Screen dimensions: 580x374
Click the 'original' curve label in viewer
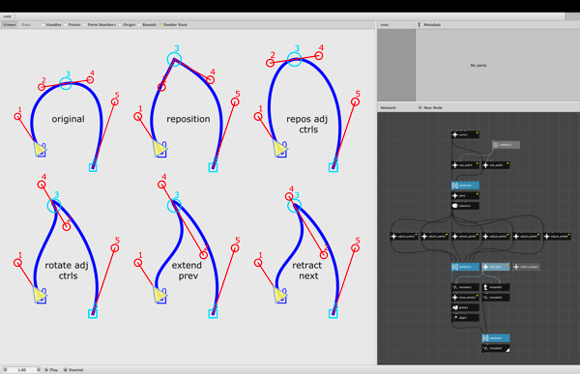(68, 119)
